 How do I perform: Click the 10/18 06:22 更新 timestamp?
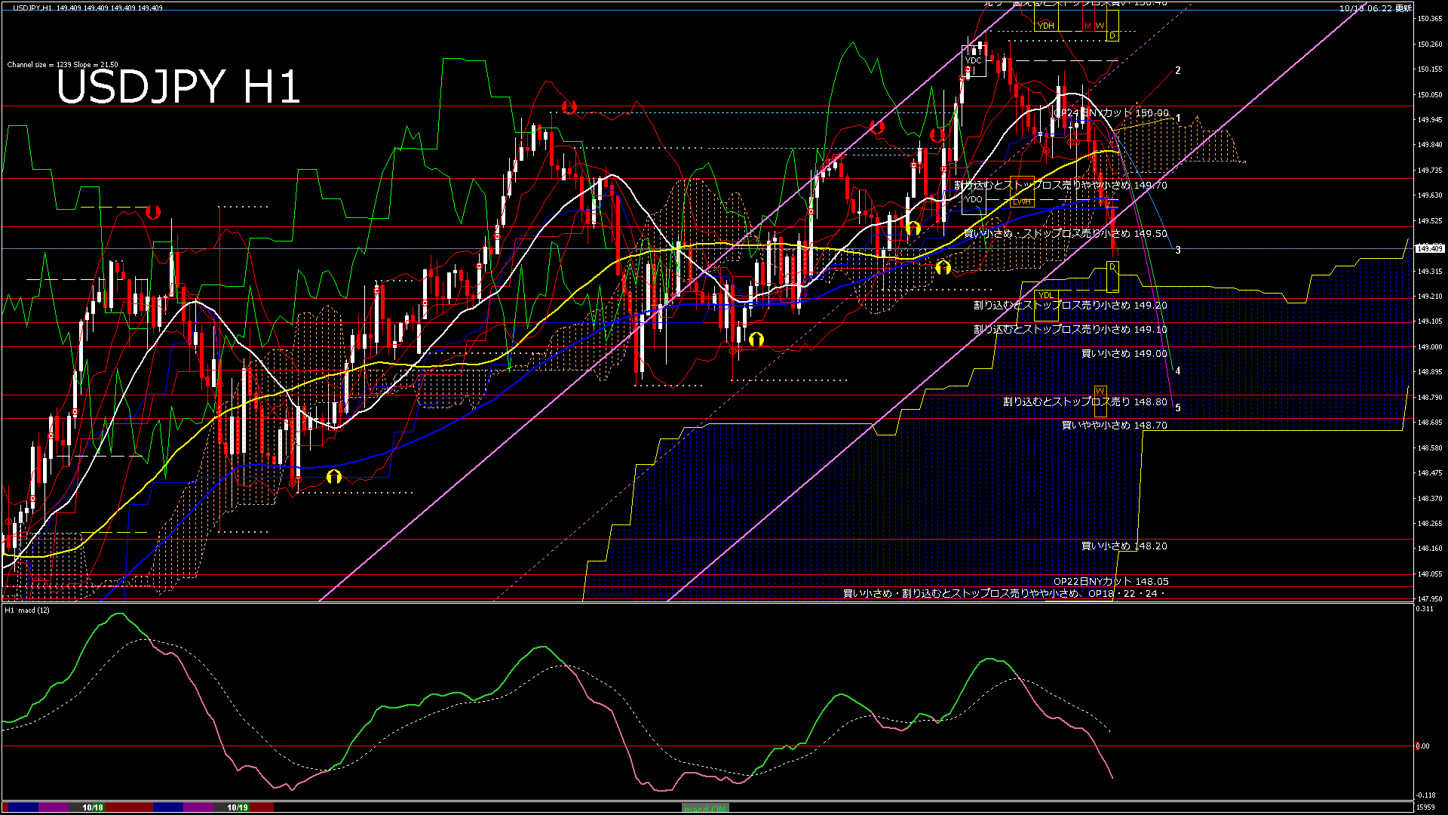tap(1376, 8)
